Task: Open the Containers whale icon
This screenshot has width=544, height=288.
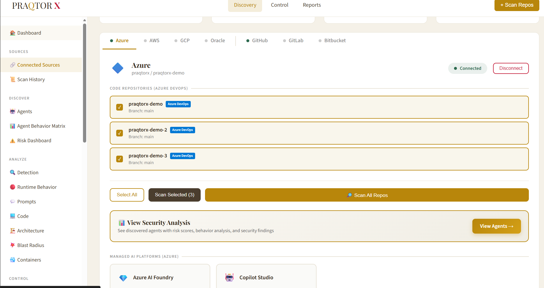Action: (13, 260)
